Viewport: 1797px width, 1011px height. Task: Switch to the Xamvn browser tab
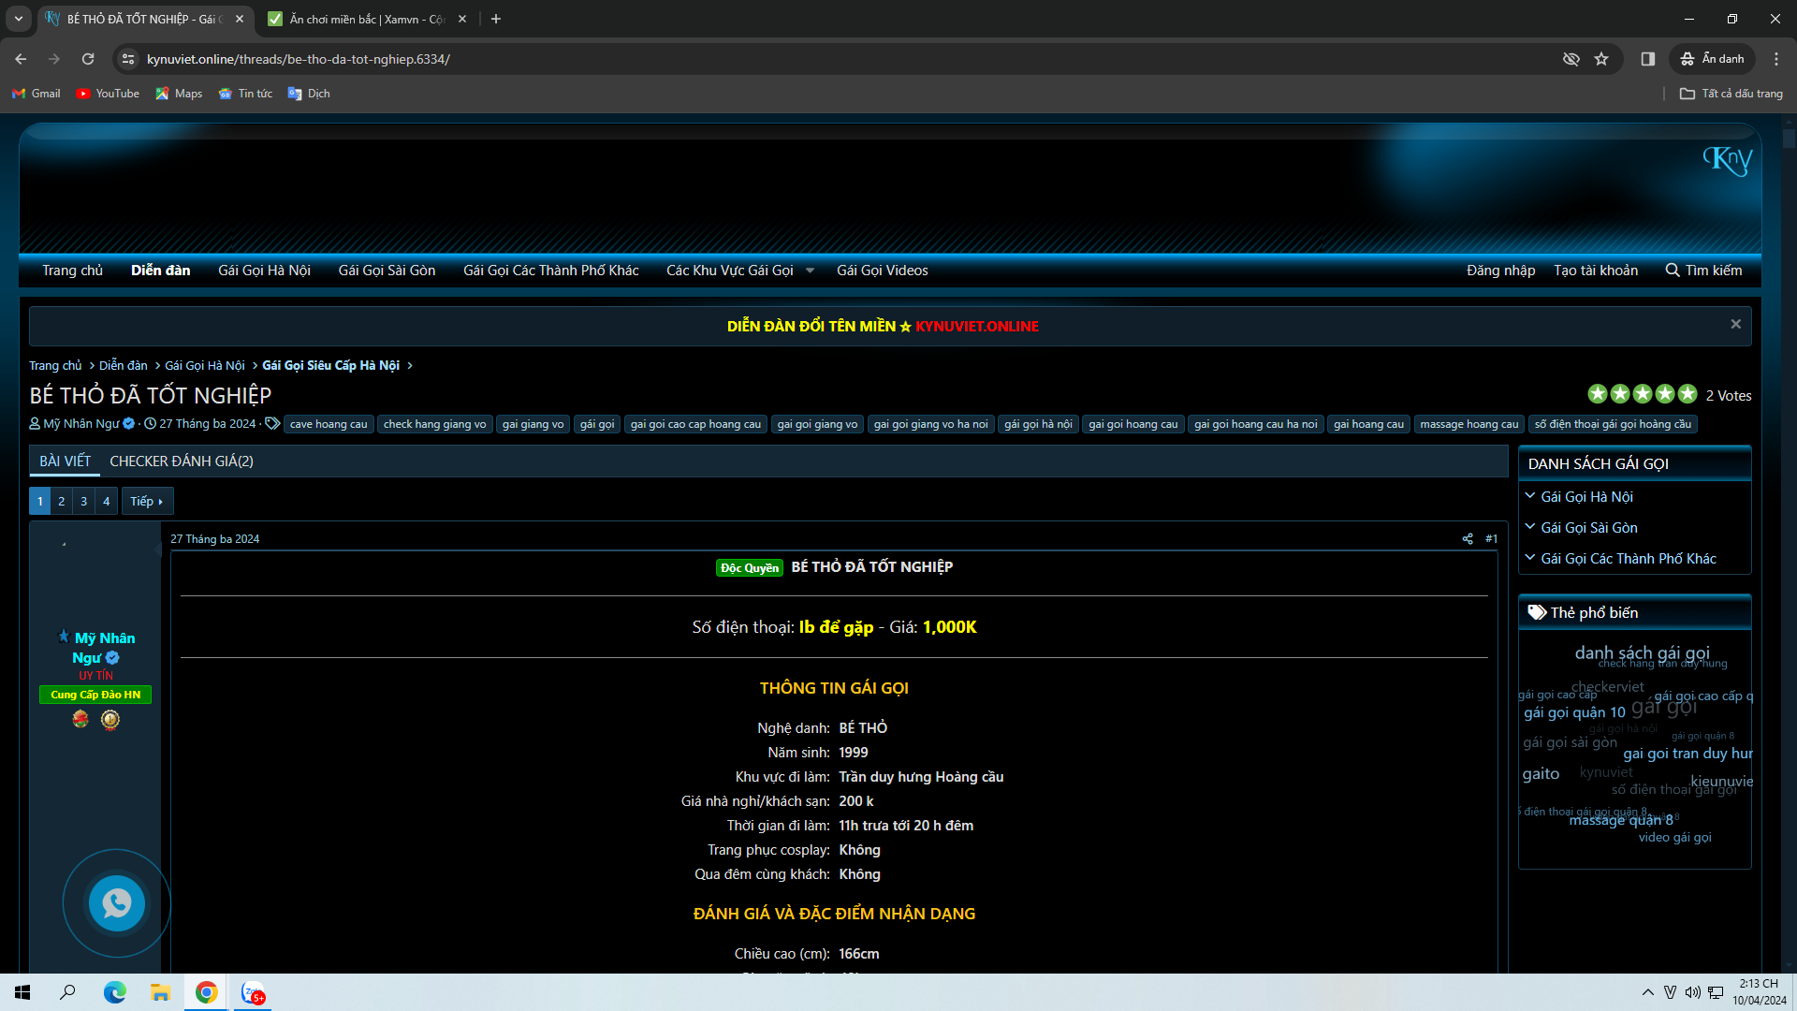point(365,19)
